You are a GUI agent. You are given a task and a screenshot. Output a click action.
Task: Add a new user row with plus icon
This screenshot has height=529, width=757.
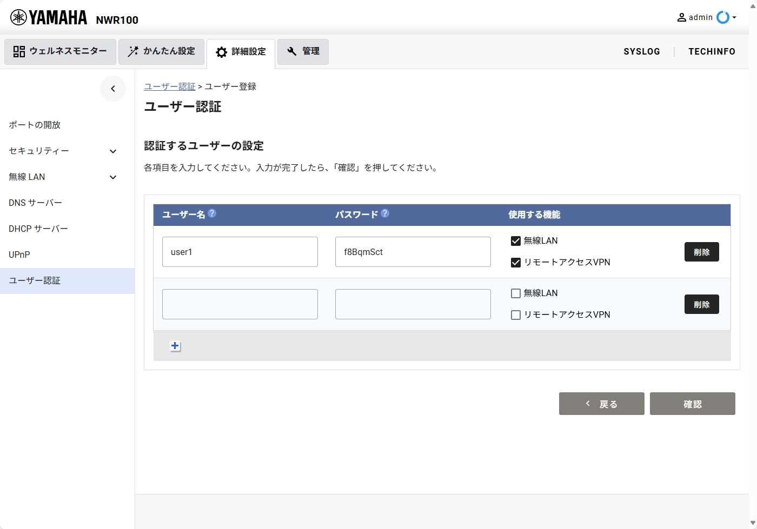click(175, 346)
